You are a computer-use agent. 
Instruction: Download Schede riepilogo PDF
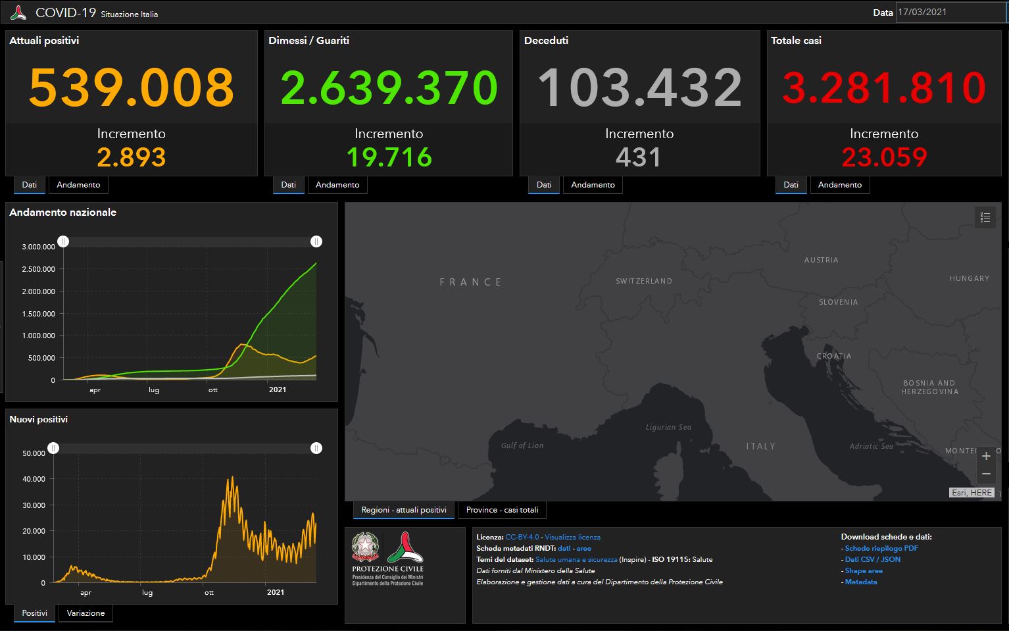(881, 548)
